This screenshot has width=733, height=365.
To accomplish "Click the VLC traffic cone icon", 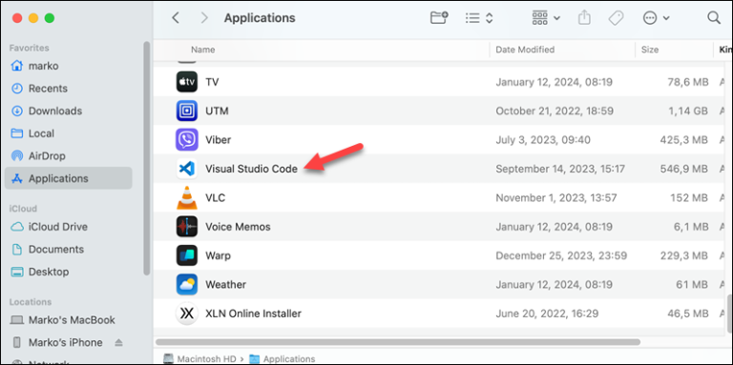I will coord(187,198).
